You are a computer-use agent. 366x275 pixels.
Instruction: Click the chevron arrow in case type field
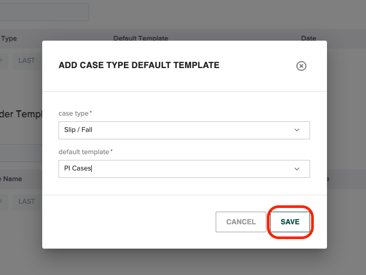tap(297, 130)
